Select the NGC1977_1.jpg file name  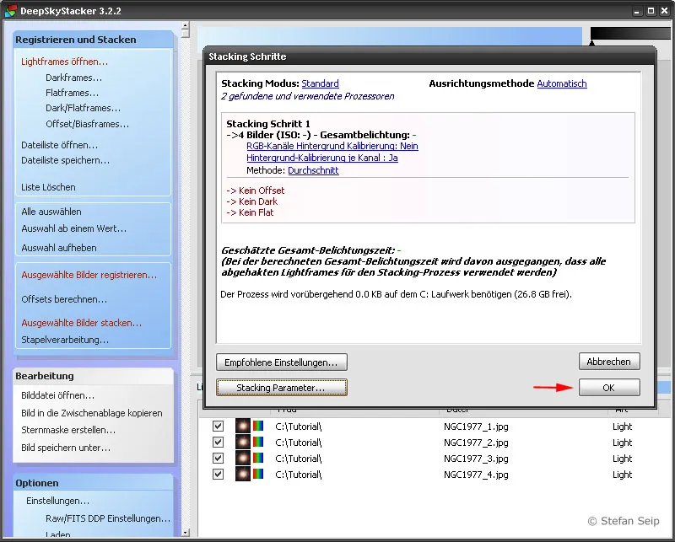click(476, 427)
